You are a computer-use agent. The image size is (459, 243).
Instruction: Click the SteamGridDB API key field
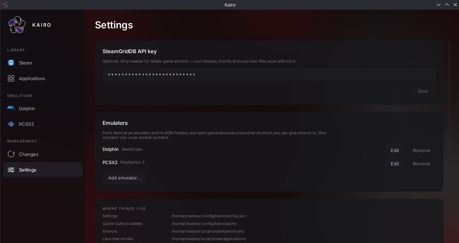tap(269, 75)
